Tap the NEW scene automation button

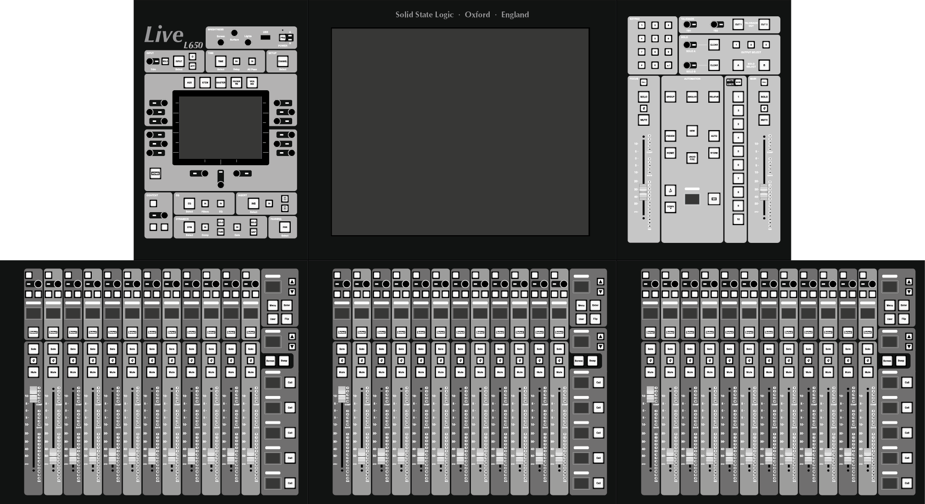tap(692, 131)
